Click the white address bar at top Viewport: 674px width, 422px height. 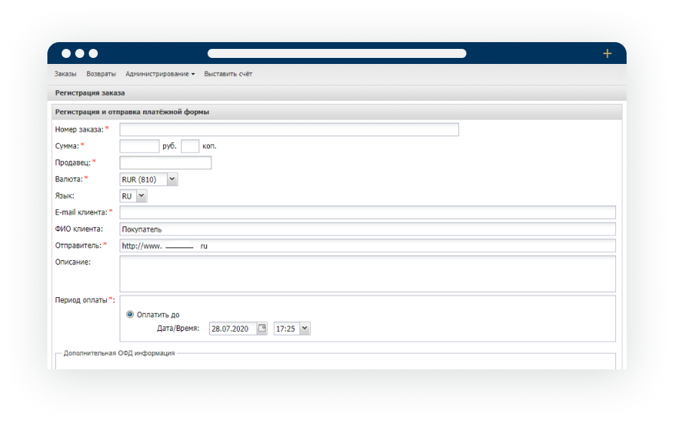point(336,53)
